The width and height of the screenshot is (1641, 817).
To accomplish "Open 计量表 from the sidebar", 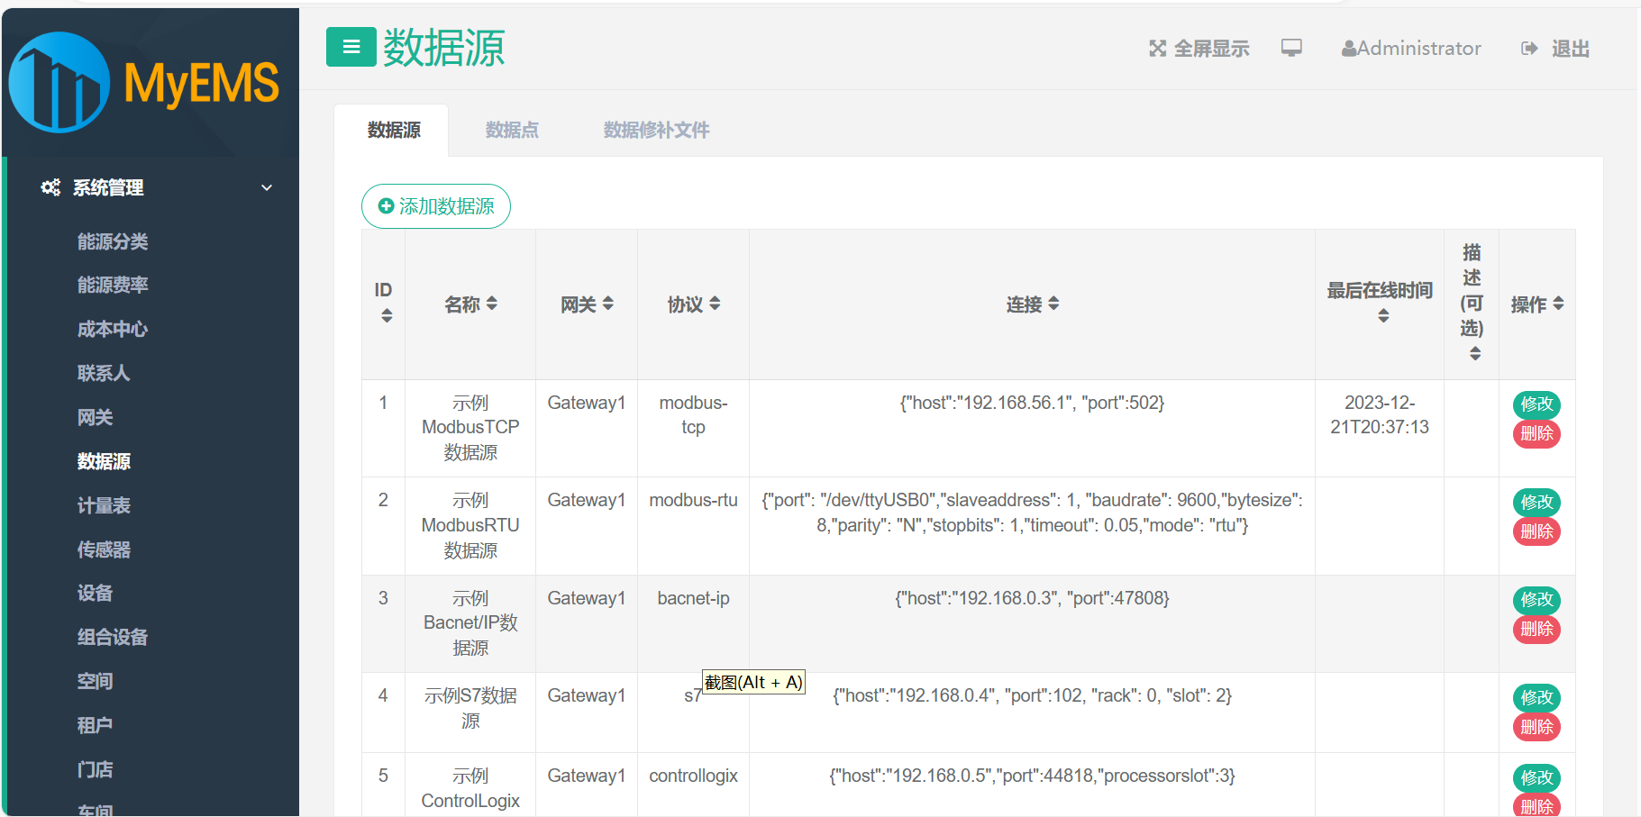I will (x=104, y=505).
